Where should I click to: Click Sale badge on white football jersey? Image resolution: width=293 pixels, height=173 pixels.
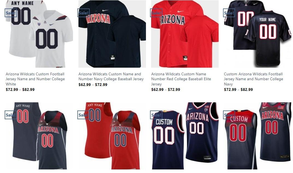coord(11,13)
